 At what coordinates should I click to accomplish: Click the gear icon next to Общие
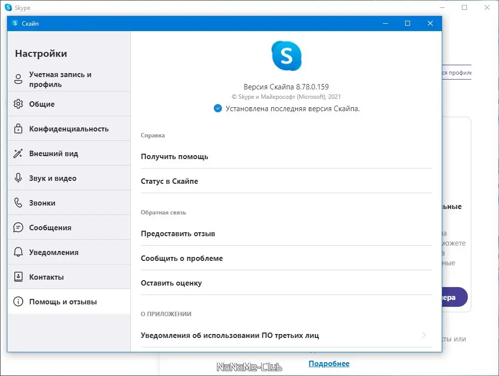pos(18,104)
